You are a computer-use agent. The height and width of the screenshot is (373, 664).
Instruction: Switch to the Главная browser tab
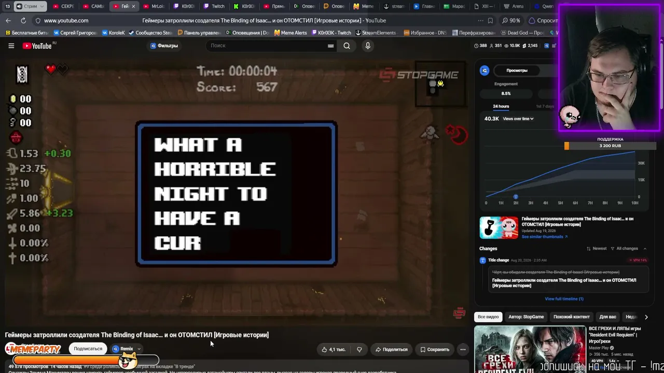424,6
